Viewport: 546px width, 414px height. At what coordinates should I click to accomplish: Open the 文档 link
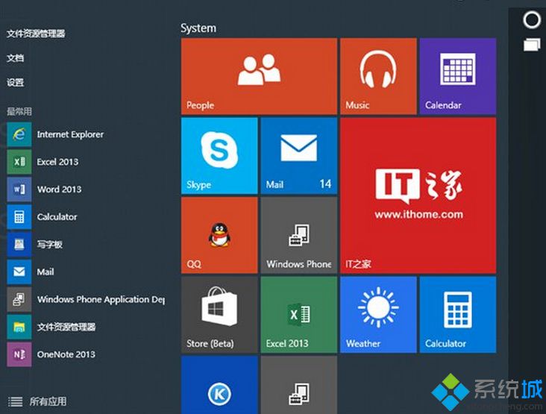tap(16, 58)
